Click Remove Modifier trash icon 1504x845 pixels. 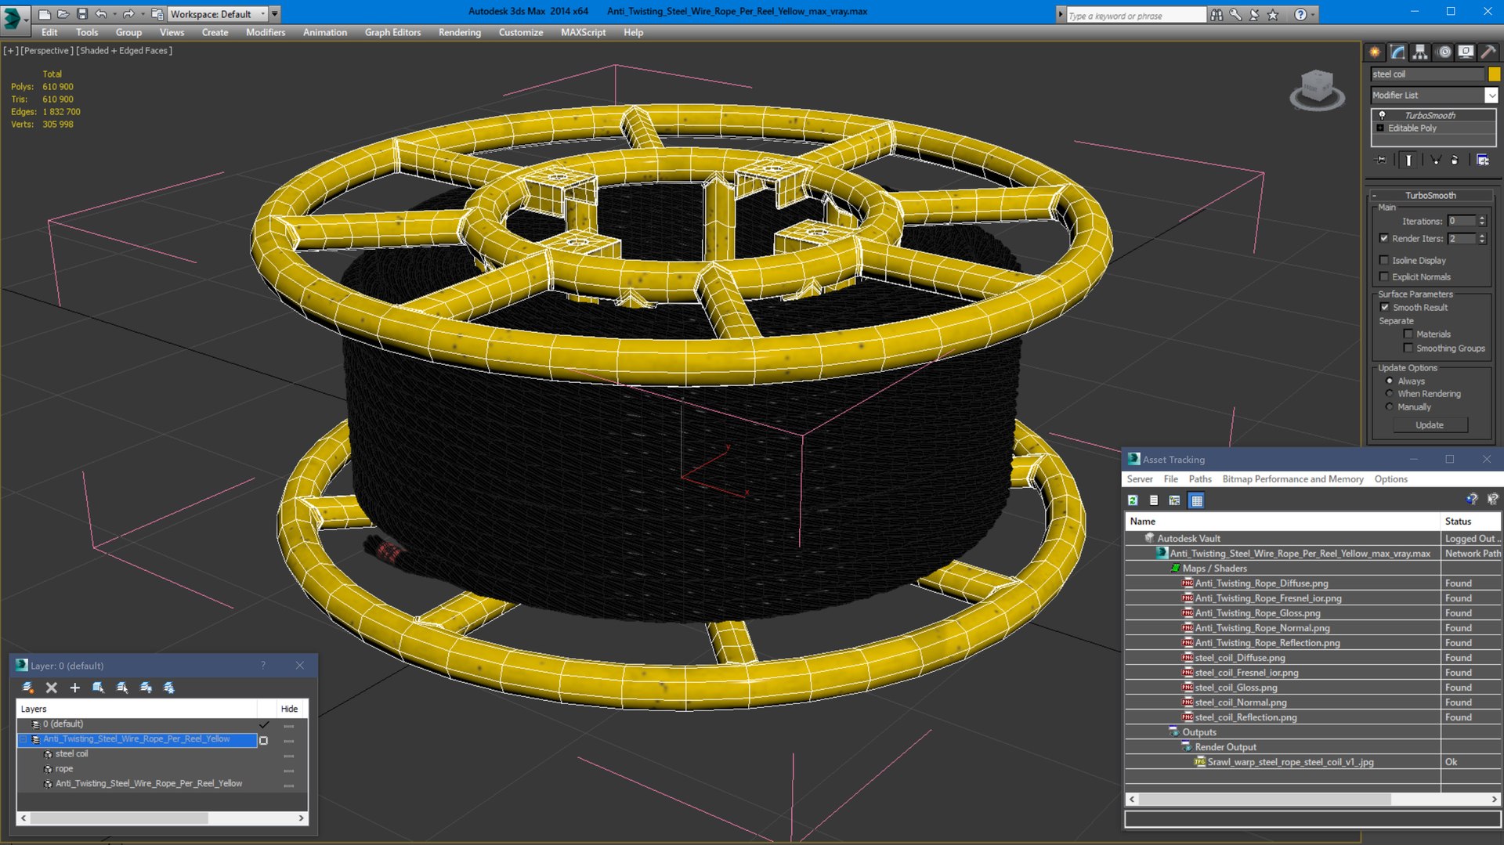pos(1455,160)
